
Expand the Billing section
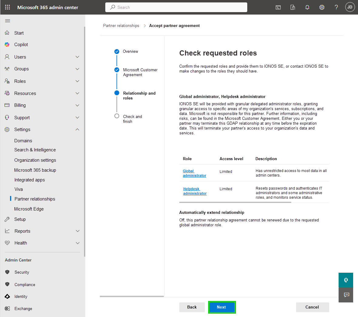(x=77, y=105)
